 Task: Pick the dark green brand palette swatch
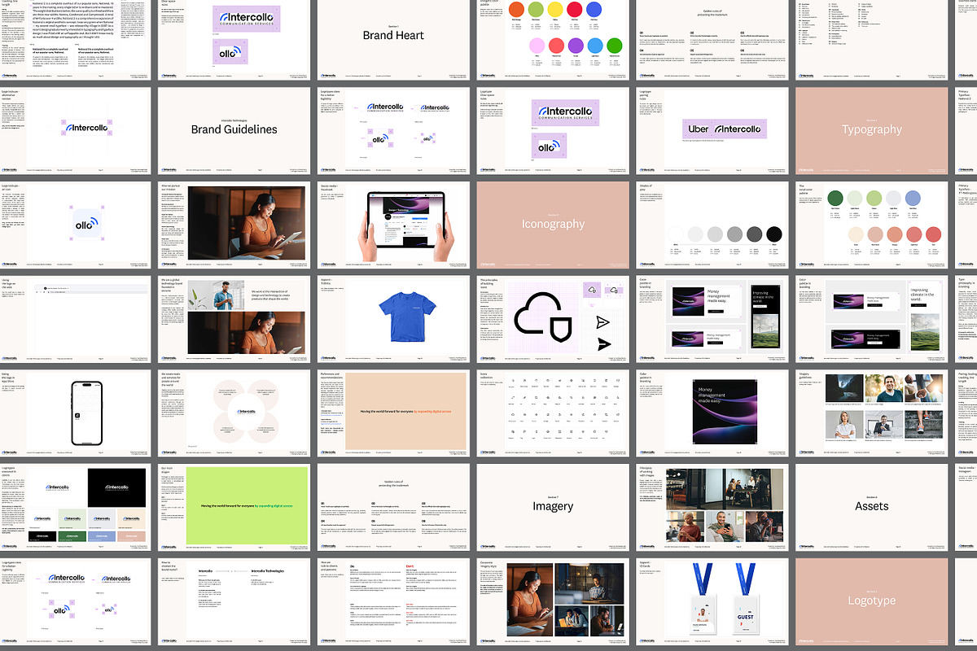coord(835,198)
